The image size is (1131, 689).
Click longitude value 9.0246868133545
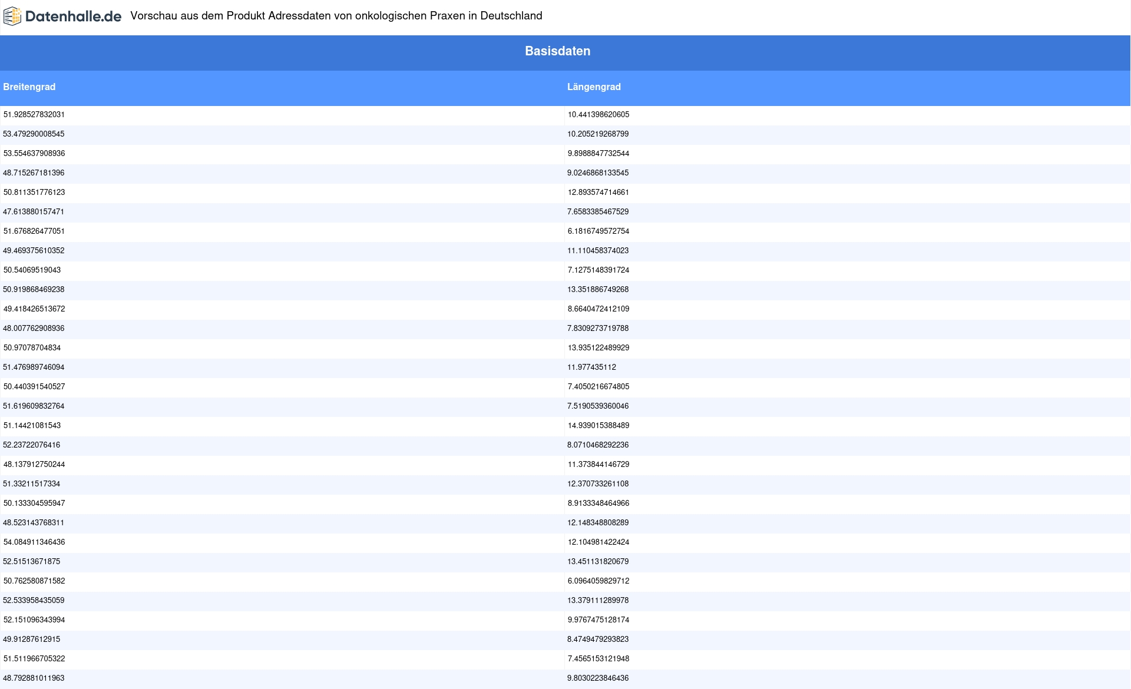point(598,173)
